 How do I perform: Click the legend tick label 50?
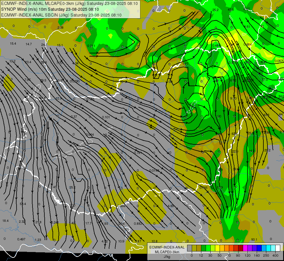point(220,255)
